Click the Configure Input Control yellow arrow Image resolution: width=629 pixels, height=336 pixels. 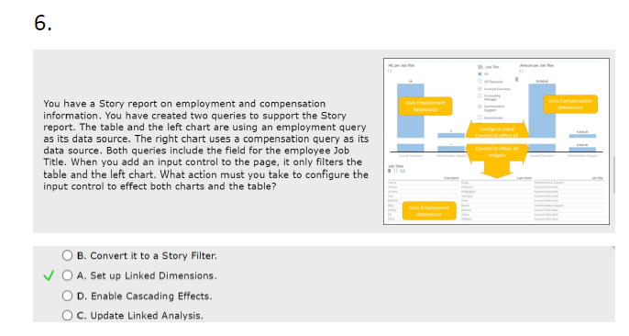click(497, 131)
